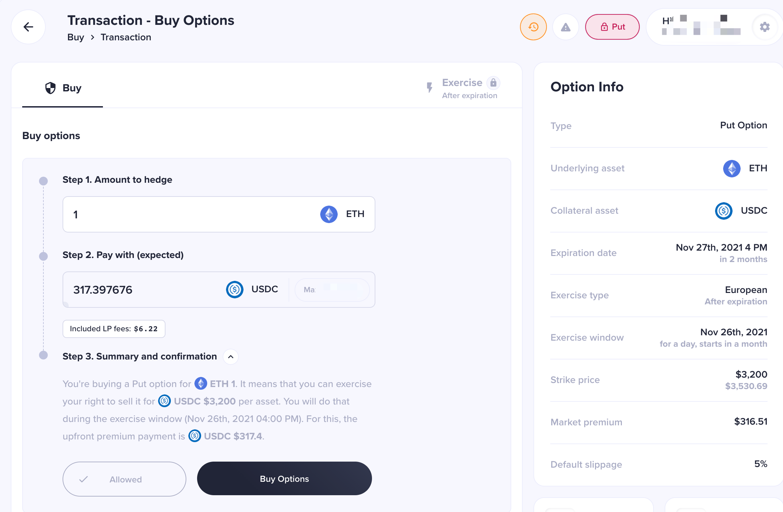The height and width of the screenshot is (512, 783).
Task: Click the ETH icon in amount field
Action: [329, 214]
